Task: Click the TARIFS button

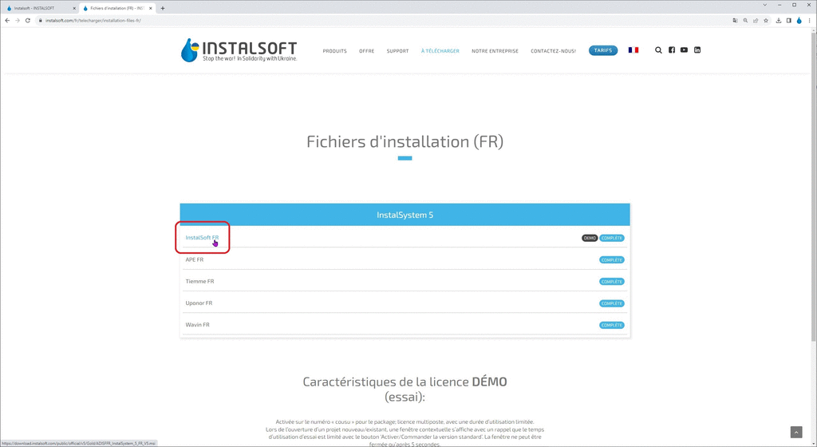Action: tap(603, 50)
